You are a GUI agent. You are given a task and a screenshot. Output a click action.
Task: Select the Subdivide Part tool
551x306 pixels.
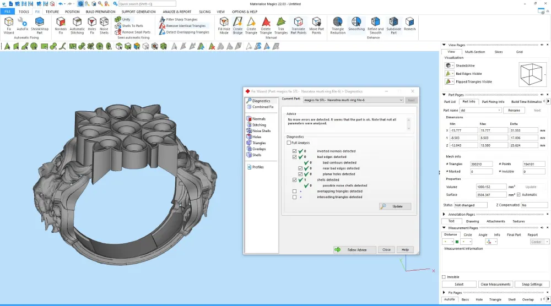[x=393, y=26]
